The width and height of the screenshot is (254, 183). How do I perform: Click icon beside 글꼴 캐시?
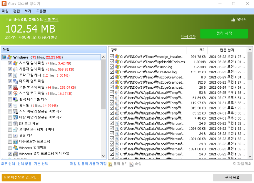[x=15, y=136]
